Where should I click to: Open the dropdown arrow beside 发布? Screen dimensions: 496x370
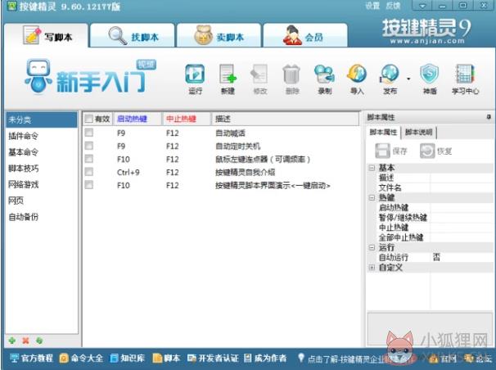tap(408, 79)
